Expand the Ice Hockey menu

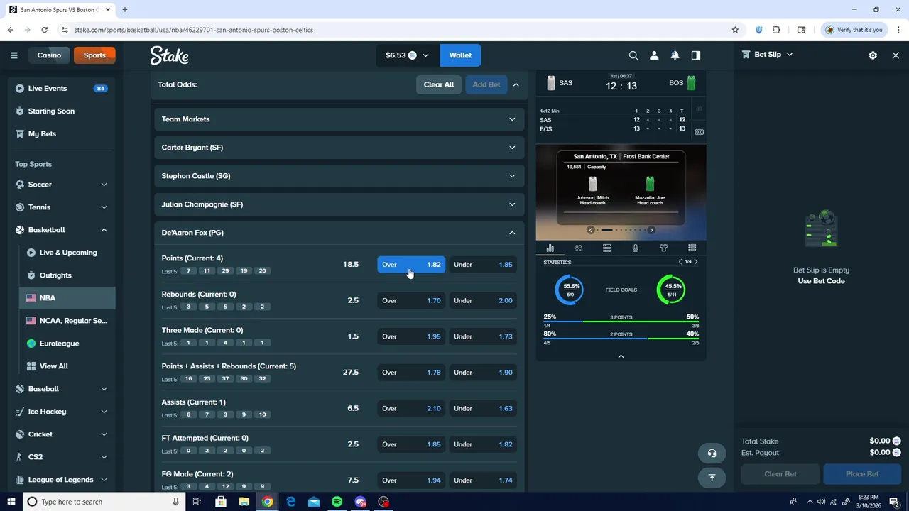62,412
